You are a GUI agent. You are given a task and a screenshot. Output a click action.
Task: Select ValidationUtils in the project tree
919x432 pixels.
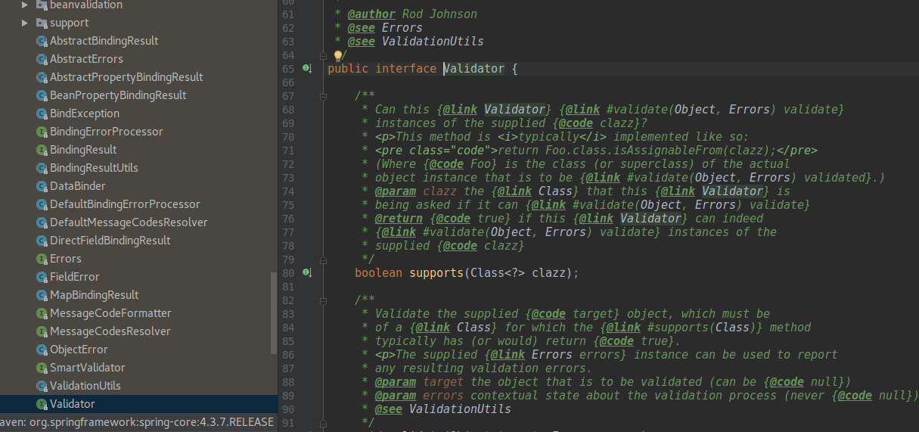(x=85, y=386)
